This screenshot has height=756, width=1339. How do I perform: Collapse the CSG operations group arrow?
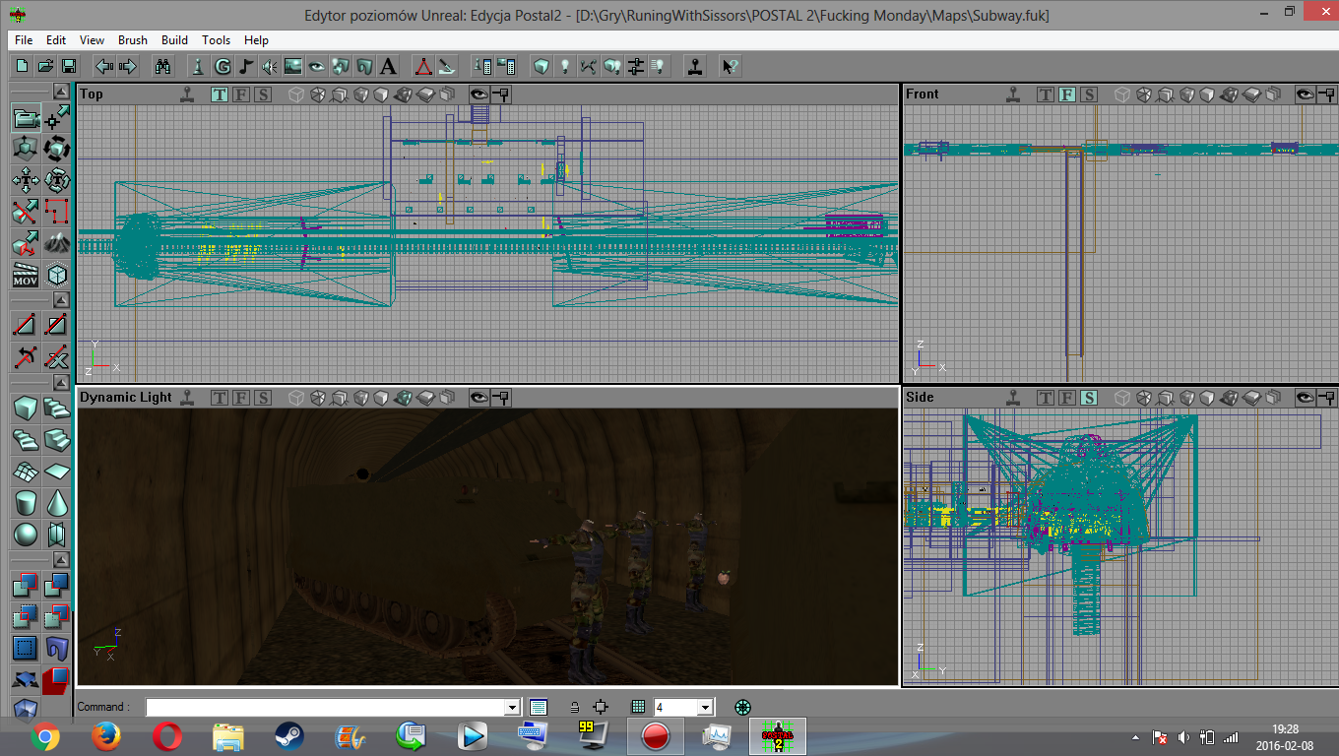pos(61,560)
